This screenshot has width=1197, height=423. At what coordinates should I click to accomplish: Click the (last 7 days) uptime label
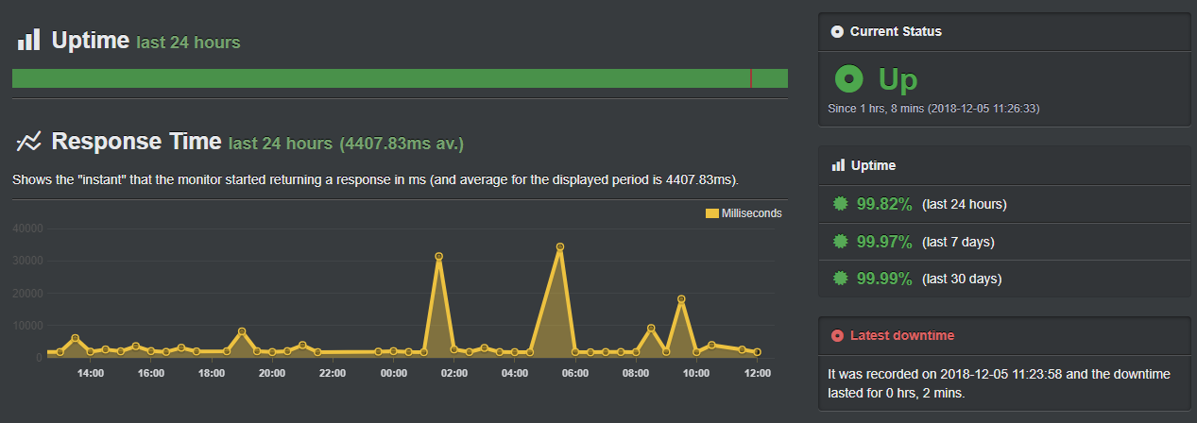[958, 242]
